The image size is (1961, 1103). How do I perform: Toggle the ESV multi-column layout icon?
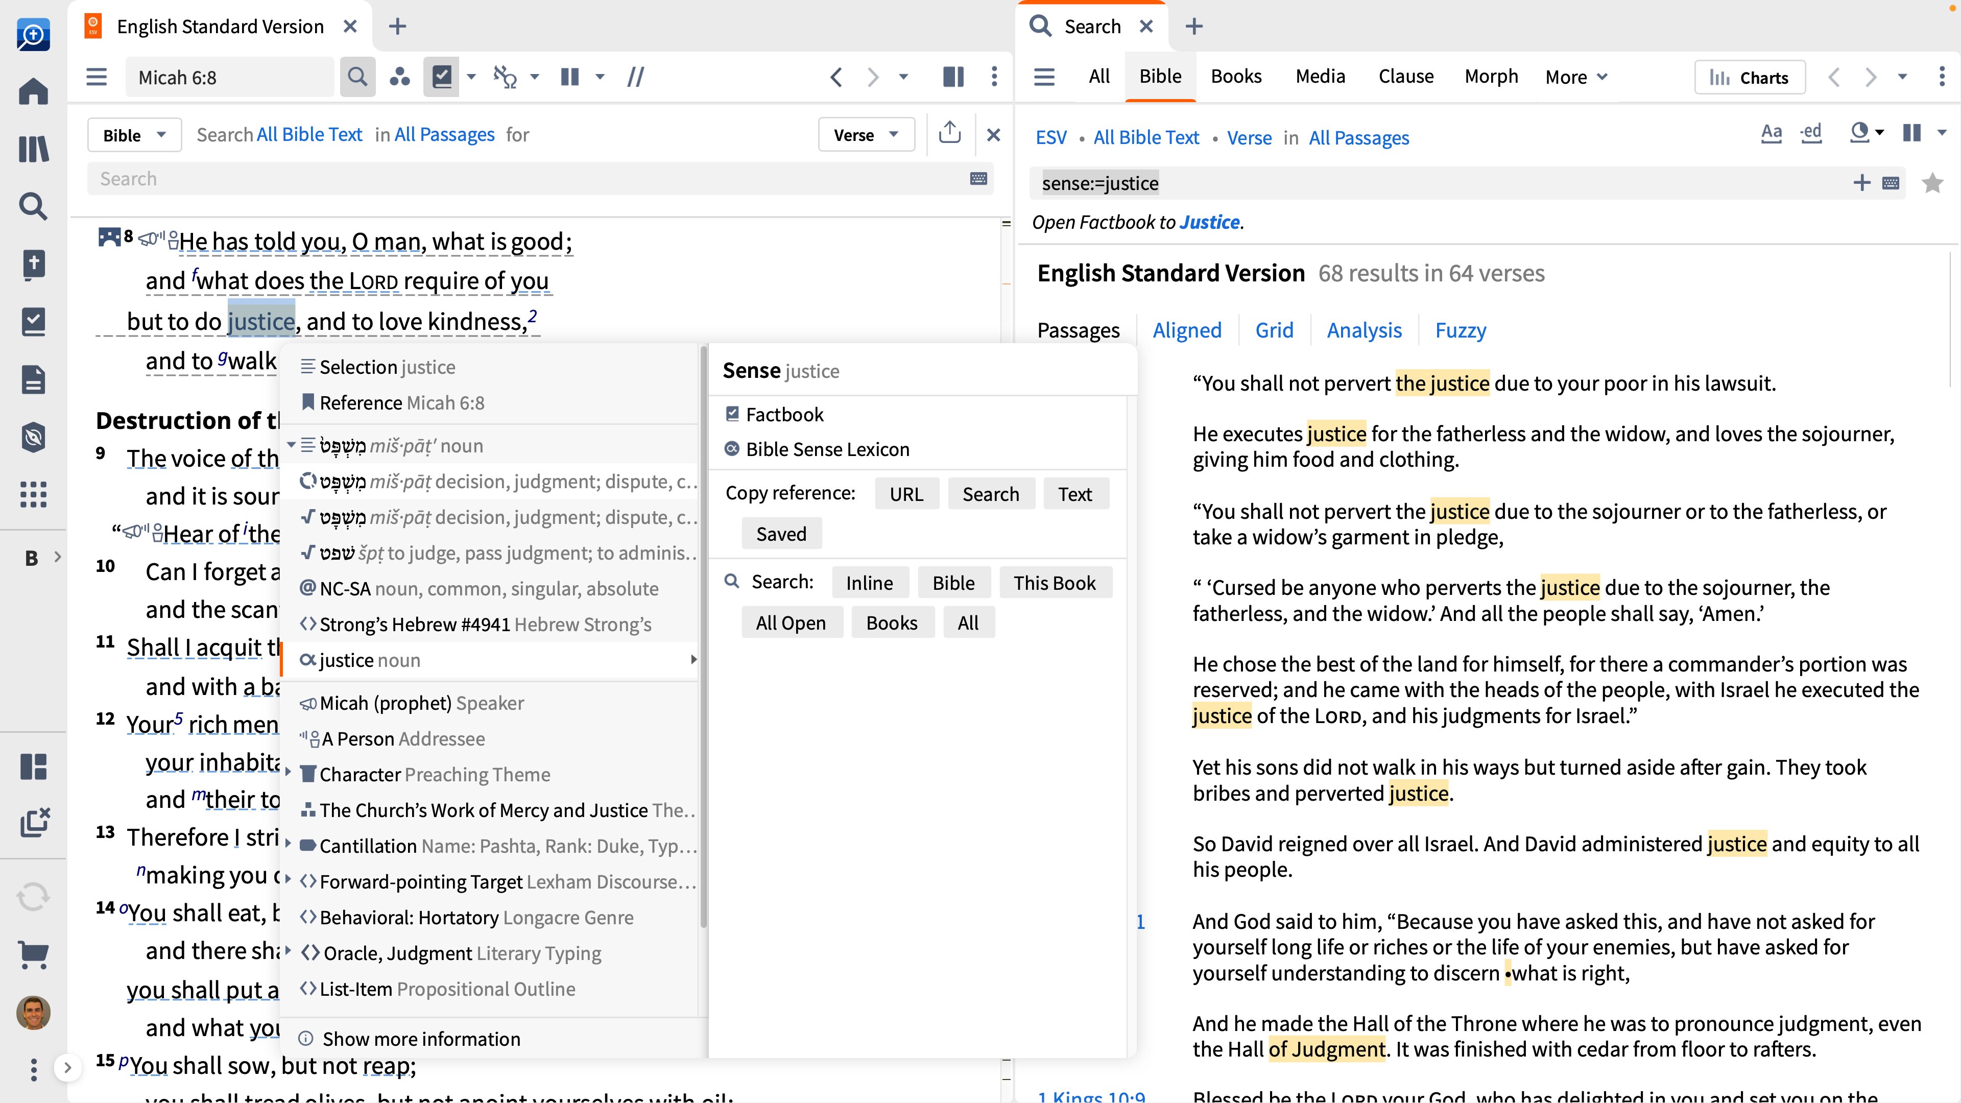click(569, 77)
